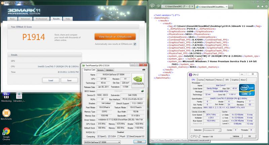Open the Processor #1 selection dropdown
269x145 pixels.
[212, 130]
